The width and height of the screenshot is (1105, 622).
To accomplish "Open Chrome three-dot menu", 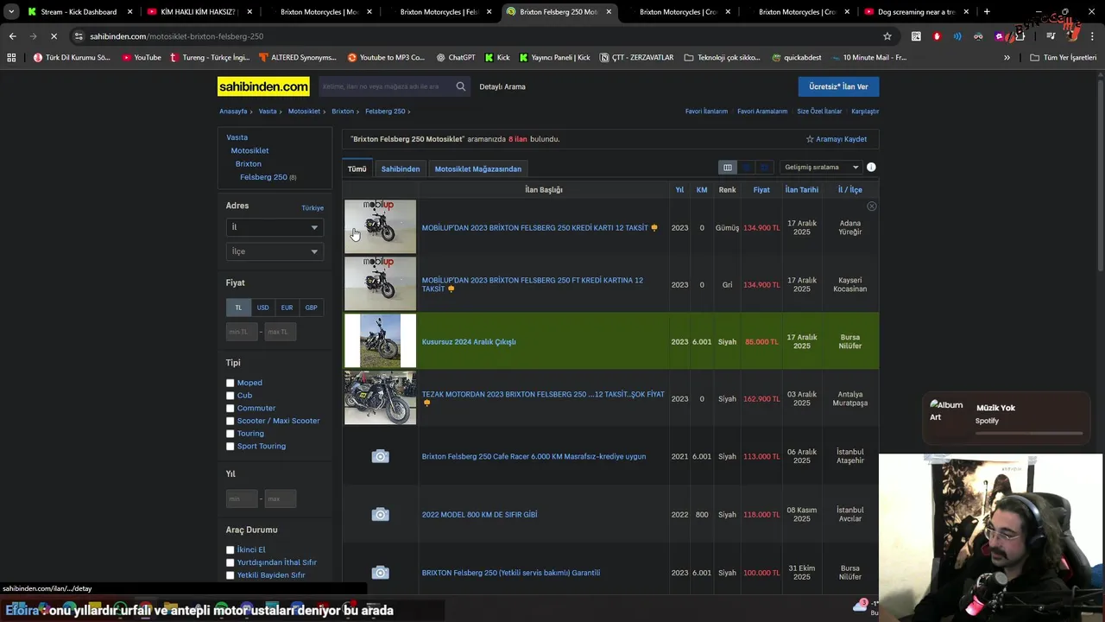I will click(x=1093, y=36).
